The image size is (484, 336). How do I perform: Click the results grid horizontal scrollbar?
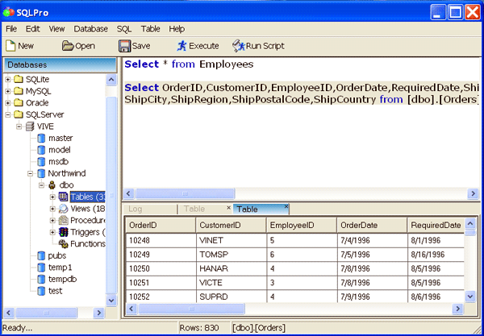pos(290,309)
